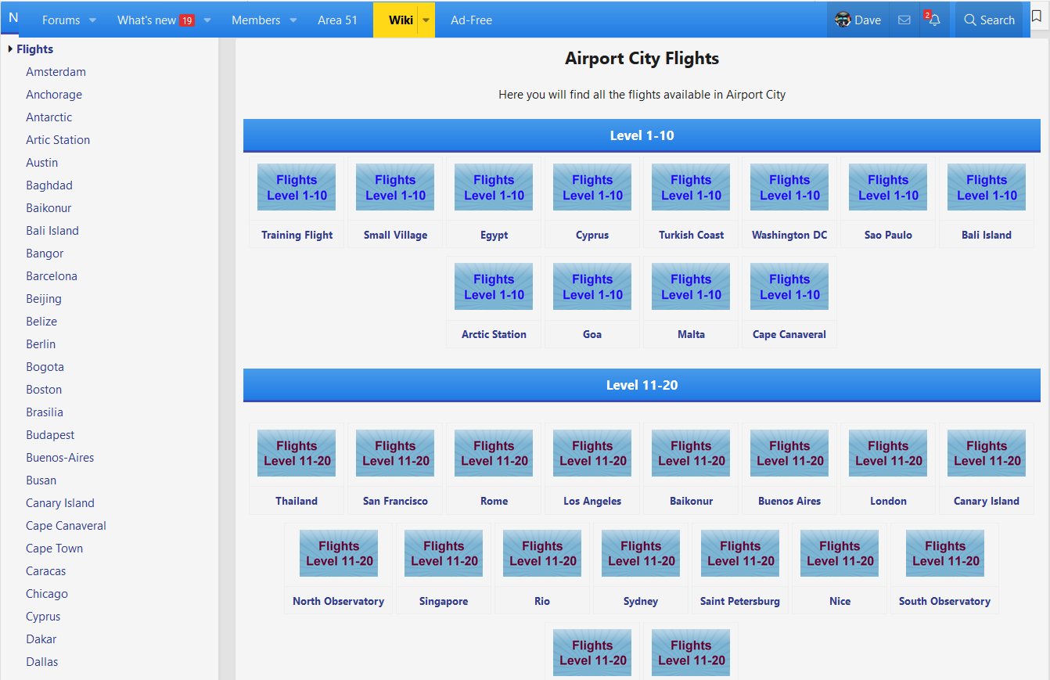This screenshot has height=680, width=1050.
Task: Select Chicago in the sidebar
Action: pyautogui.click(x=47, y=594)
